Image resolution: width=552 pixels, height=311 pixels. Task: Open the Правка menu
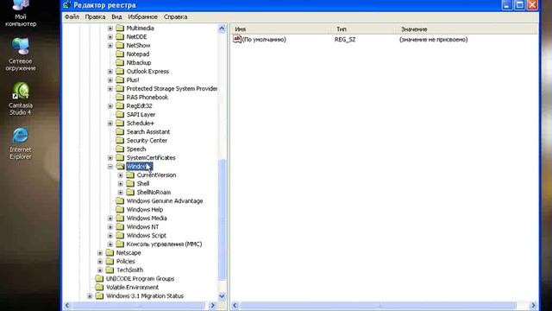point(95,17)
